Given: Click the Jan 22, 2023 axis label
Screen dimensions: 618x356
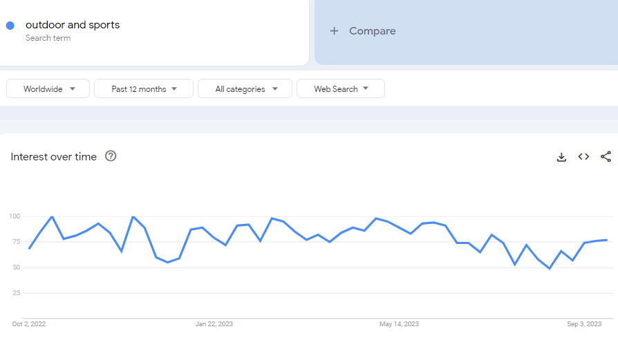Looking at the screenshot, I should (214, 324).
